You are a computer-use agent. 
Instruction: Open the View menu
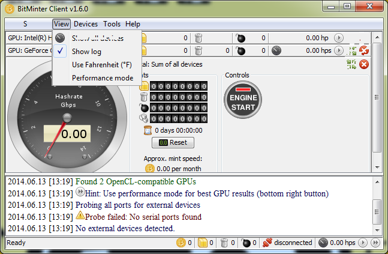click(61, 24)
